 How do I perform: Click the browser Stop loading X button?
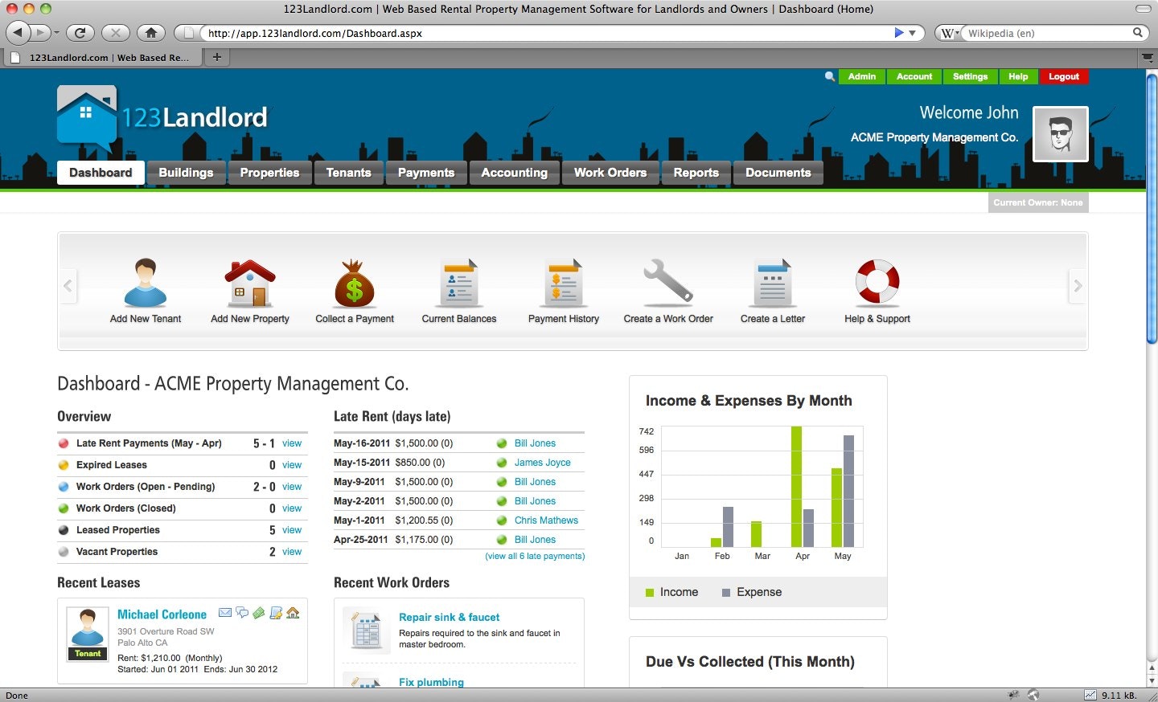(x=115, y=33)
